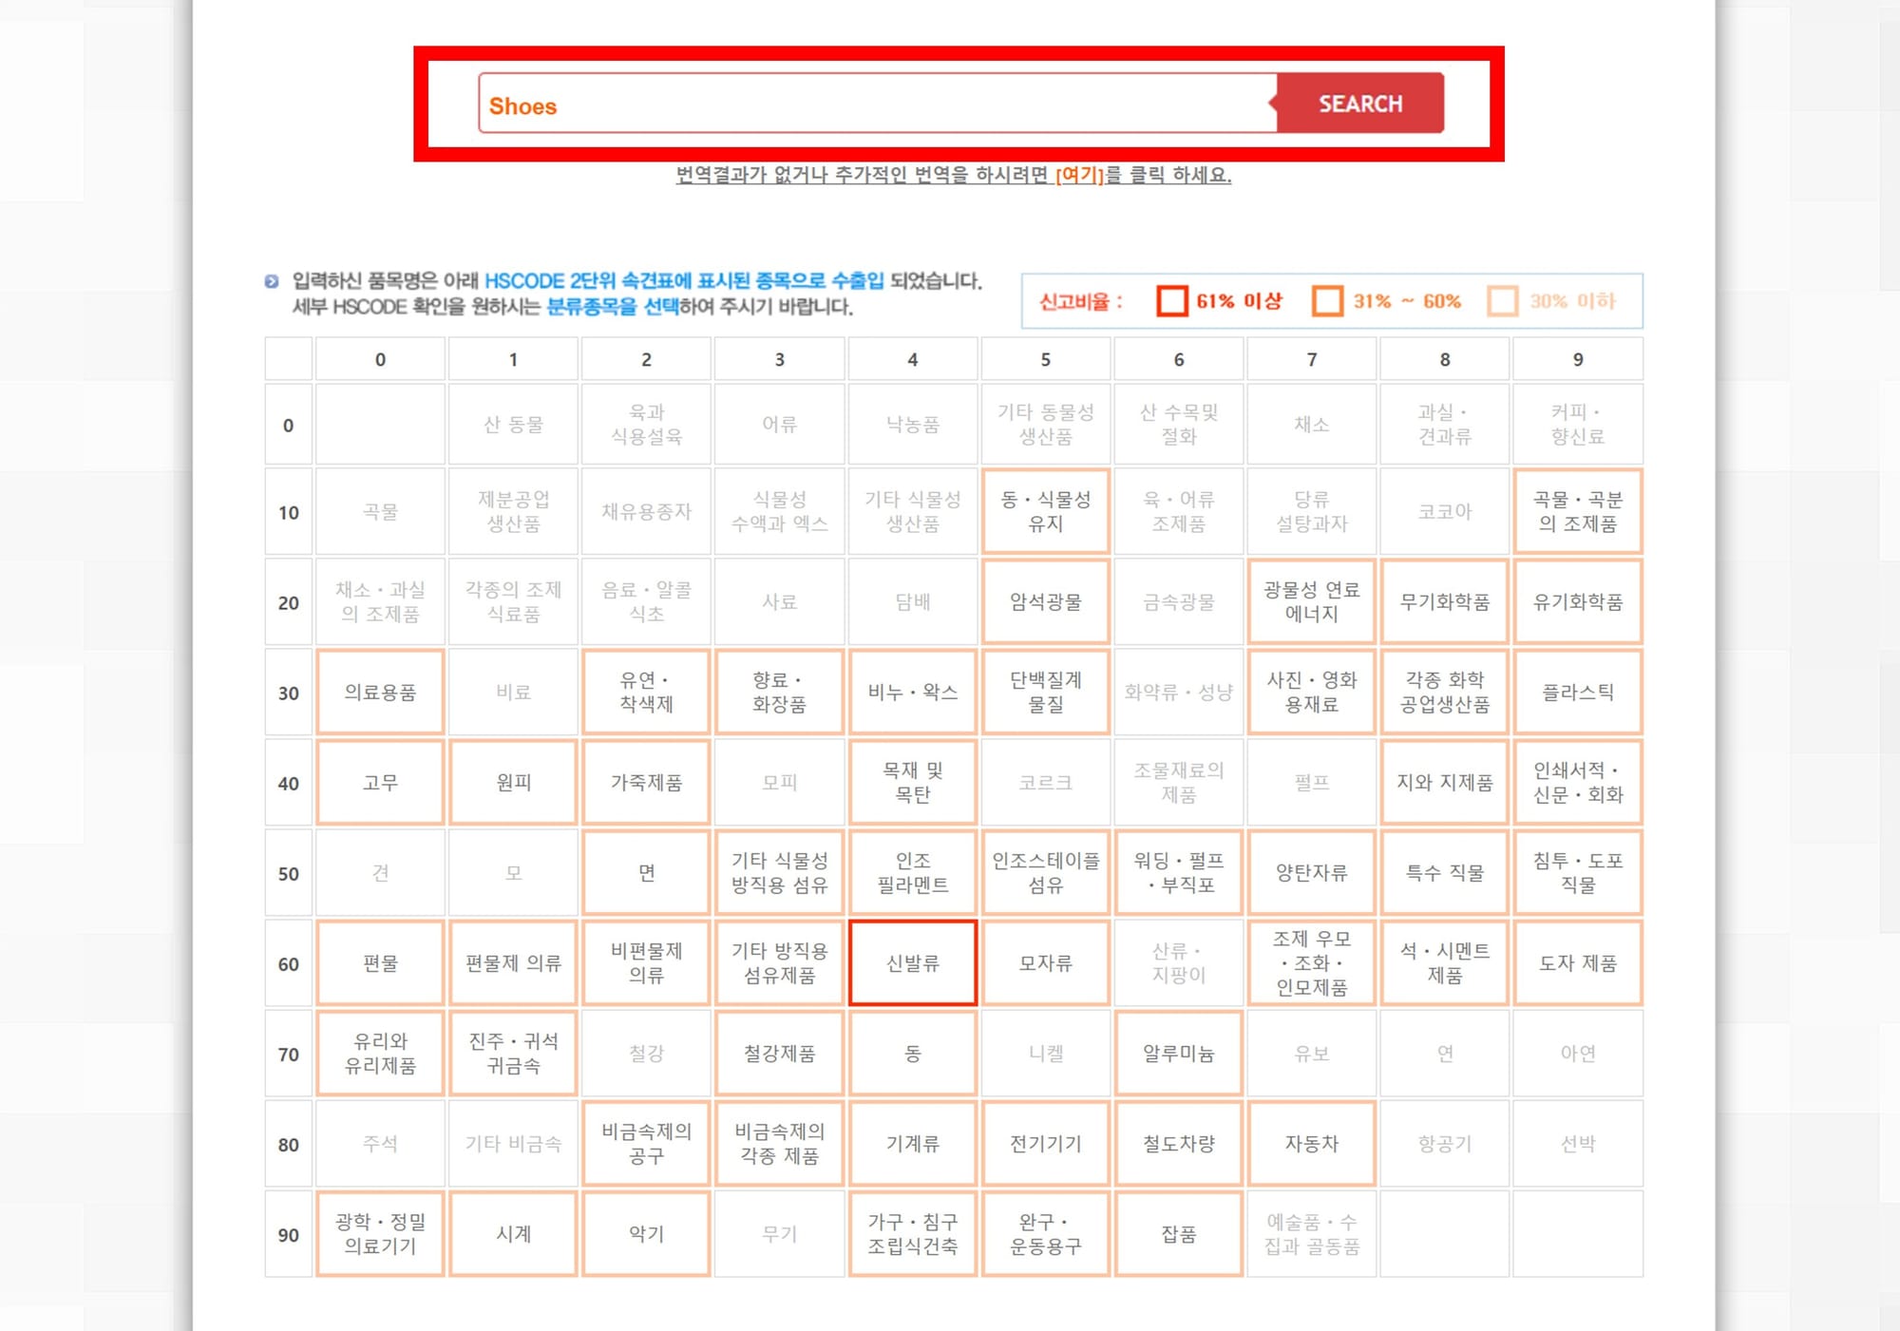Open the 완구·운동용구 (toys) category

coord(1045,1233)
